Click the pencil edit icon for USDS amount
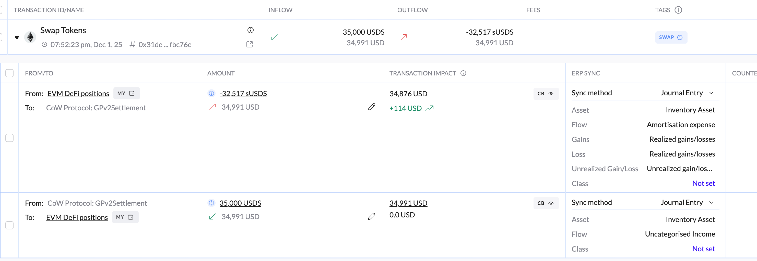757x261 pixels. pyautogui.click(x=371, y=217)
